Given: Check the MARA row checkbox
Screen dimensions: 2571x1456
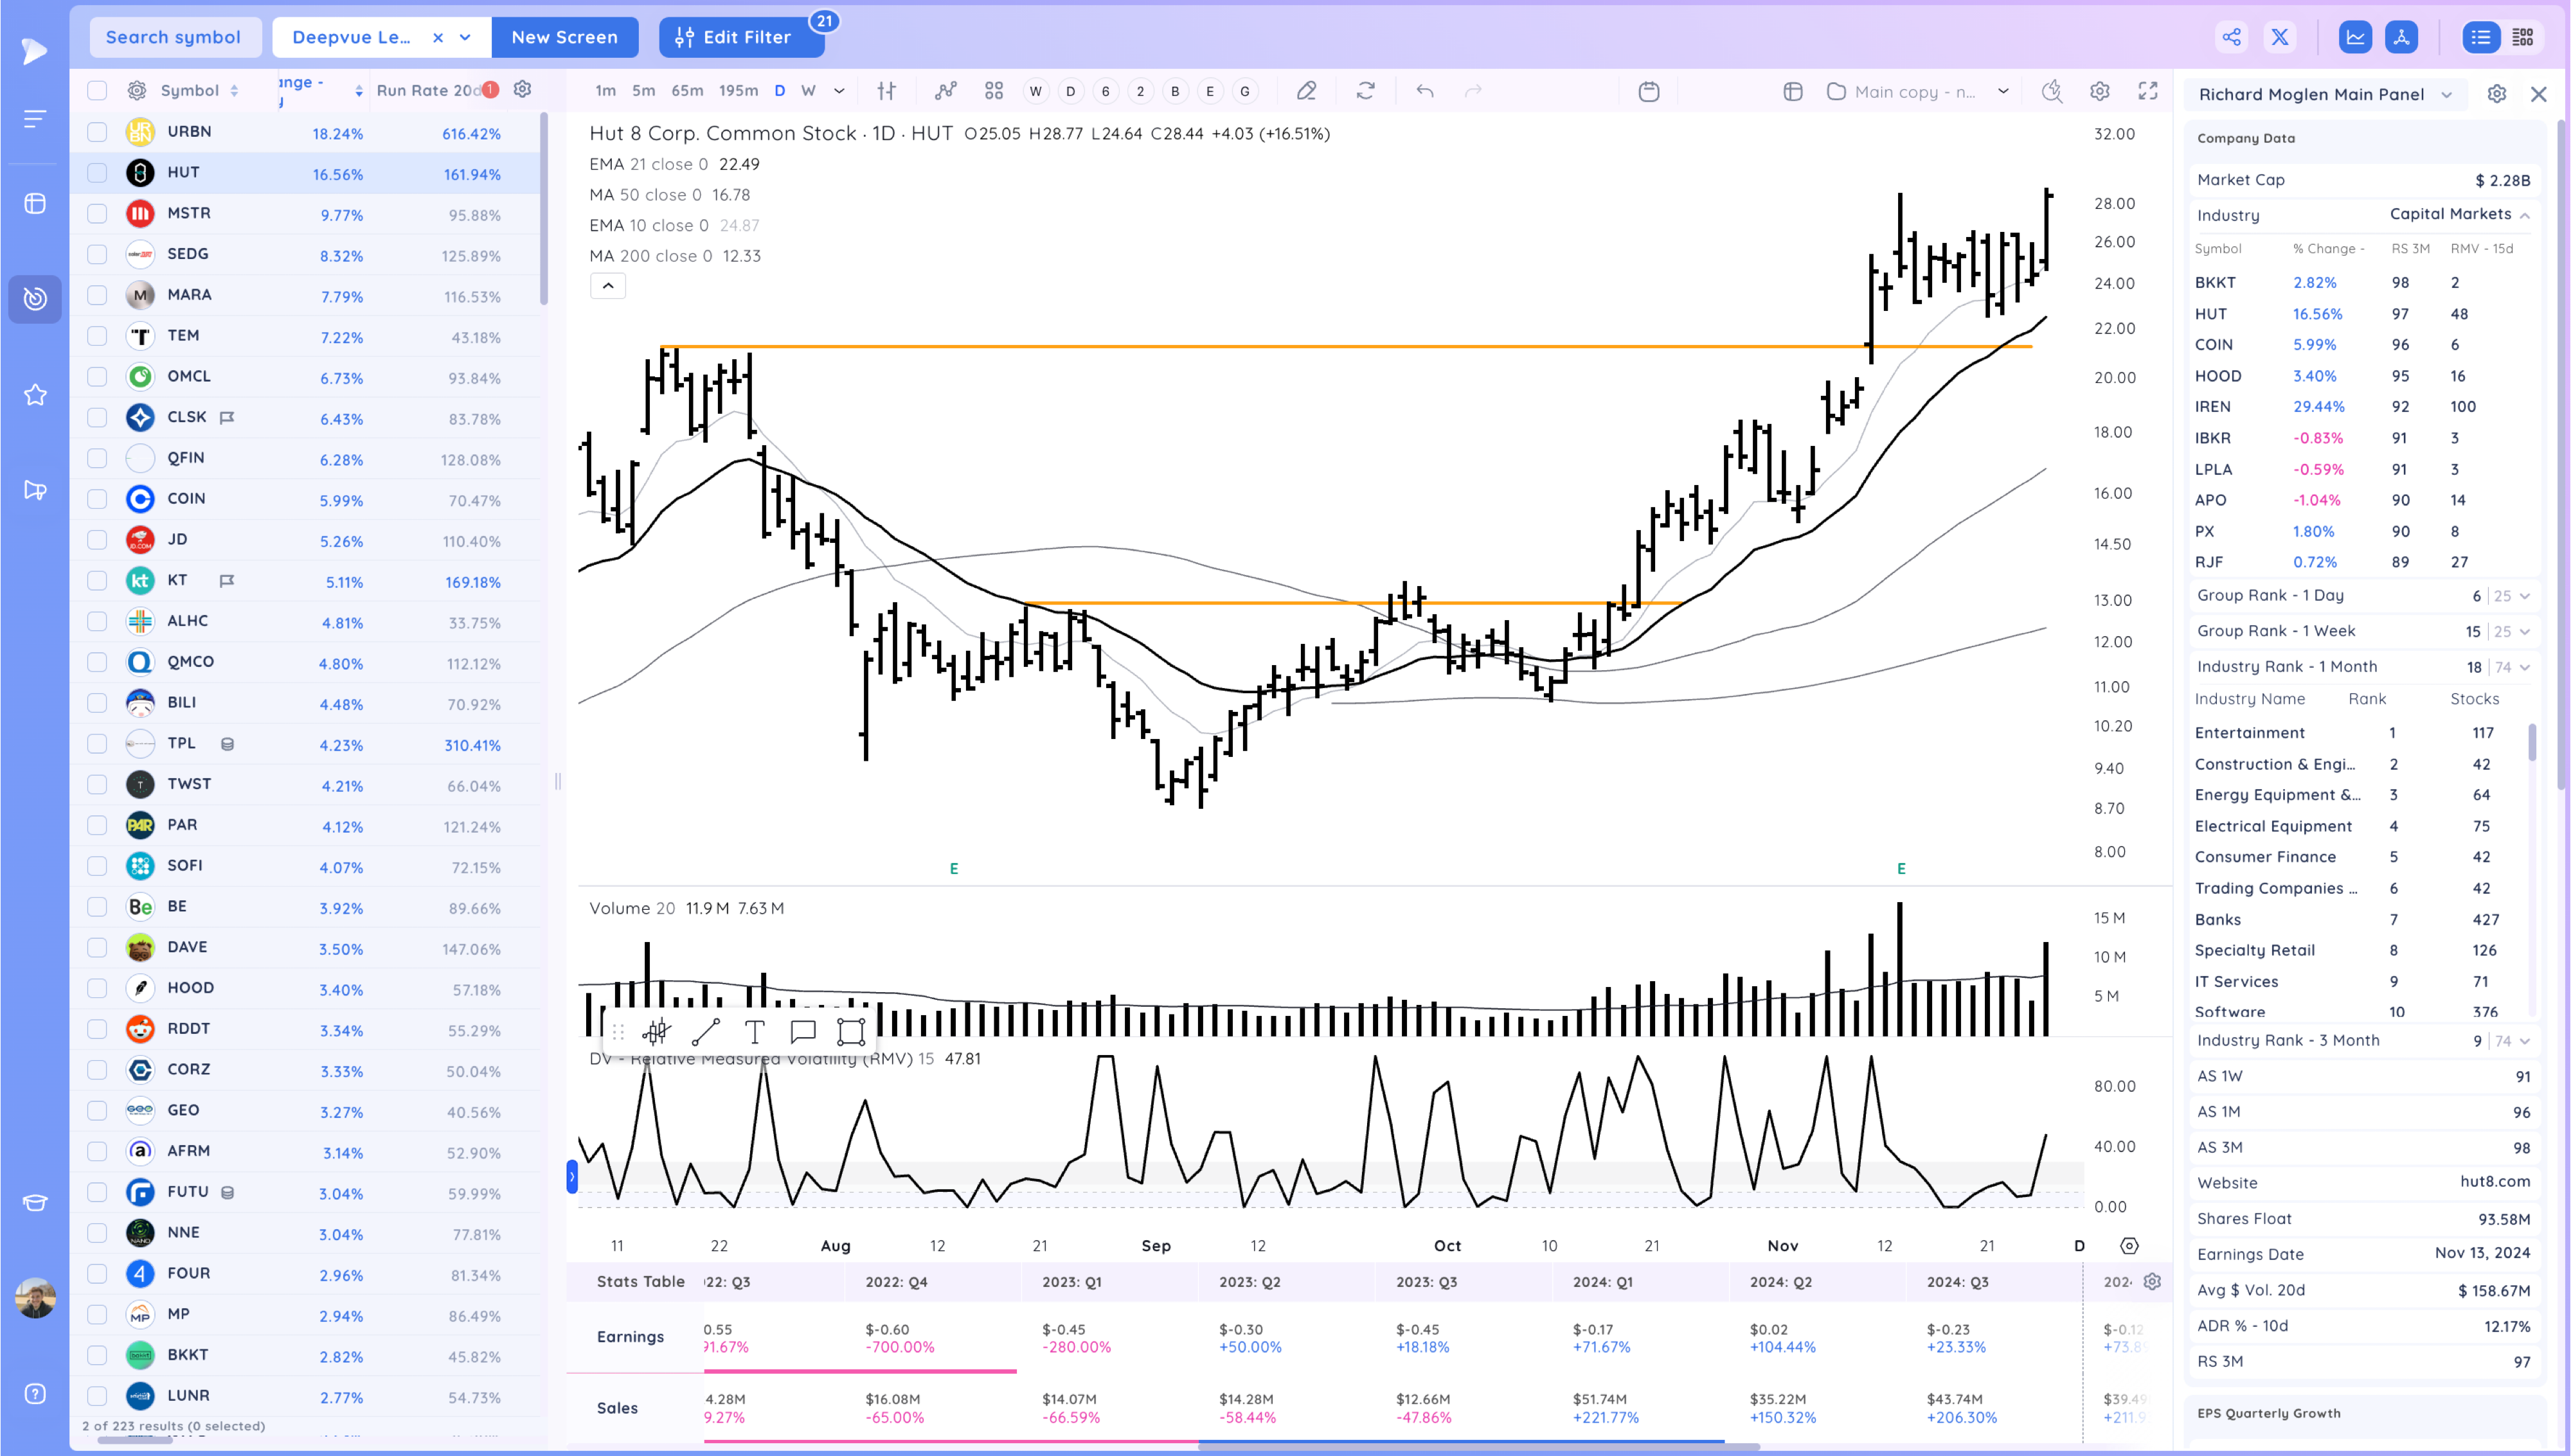Looking at the screenshot, I should (x=97, y=295).
